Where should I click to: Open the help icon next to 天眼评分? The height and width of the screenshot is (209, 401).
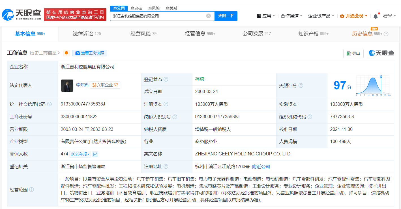[x=301, y=85]
